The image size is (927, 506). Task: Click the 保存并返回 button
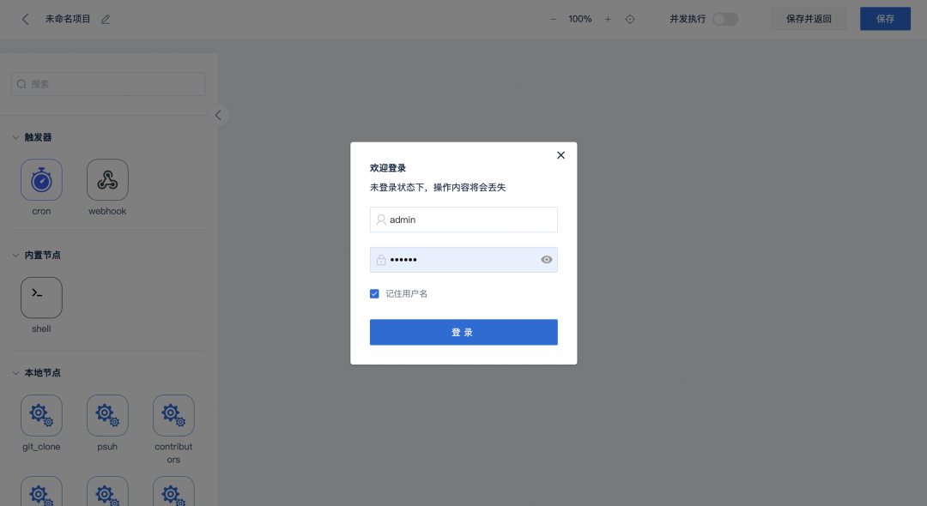coord(809,19)
